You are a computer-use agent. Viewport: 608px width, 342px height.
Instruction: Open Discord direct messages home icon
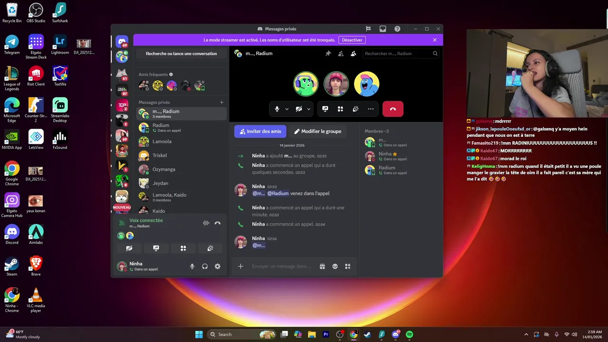click(x=122, y=42)
